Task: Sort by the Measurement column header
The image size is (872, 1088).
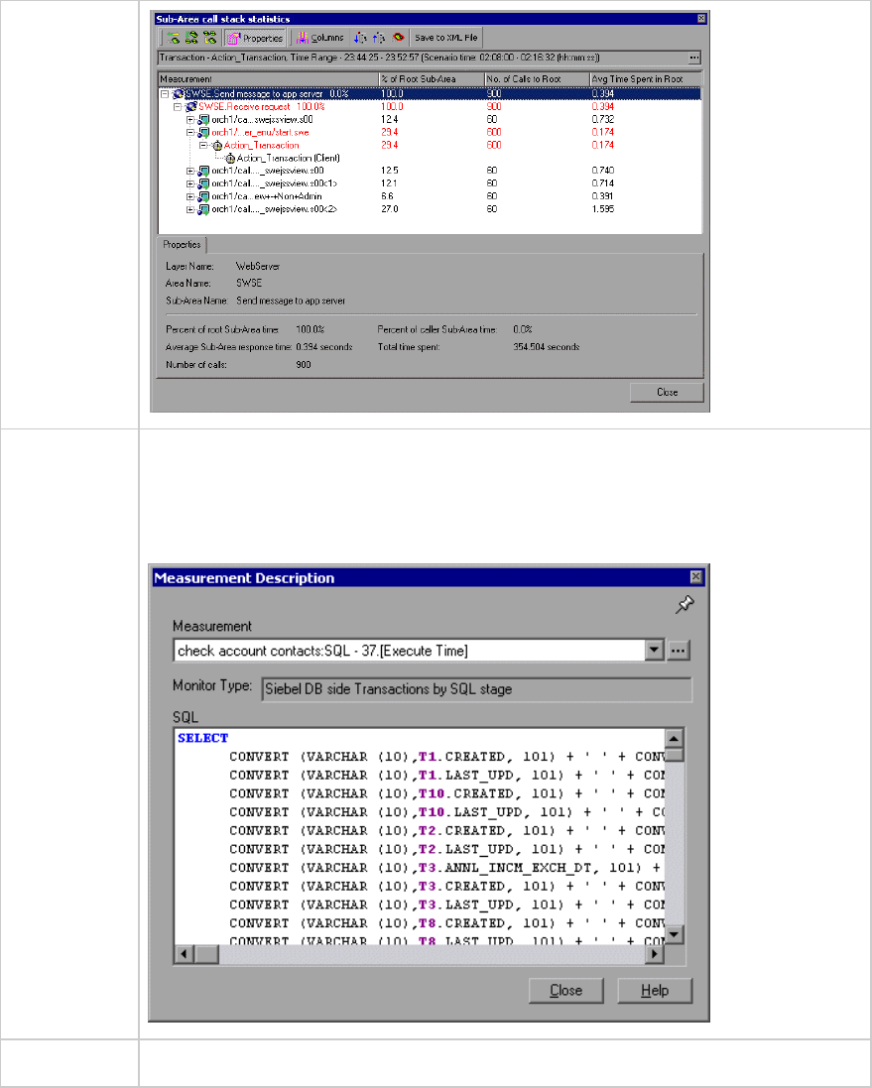Action: pyautogui.click(x=268, y=79)
